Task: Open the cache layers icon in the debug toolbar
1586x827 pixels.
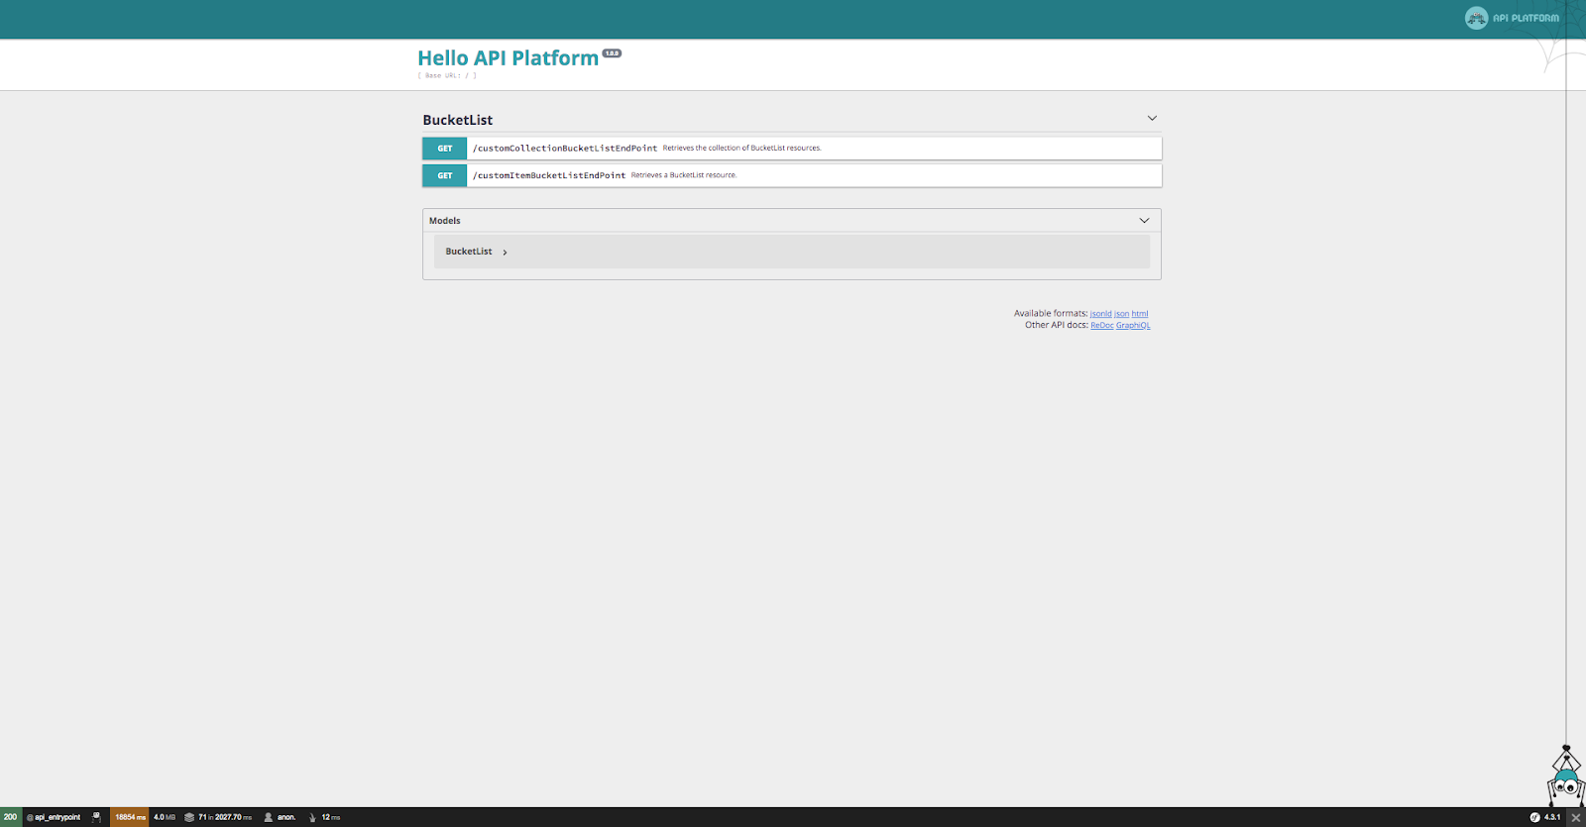Action: coord(189,817)
